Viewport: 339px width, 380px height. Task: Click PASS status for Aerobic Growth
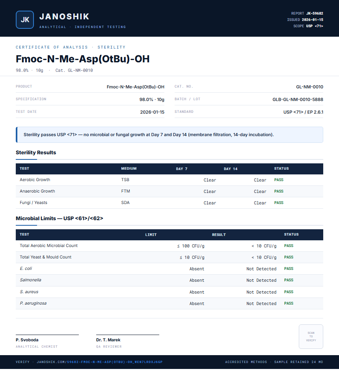pos(279,180)
